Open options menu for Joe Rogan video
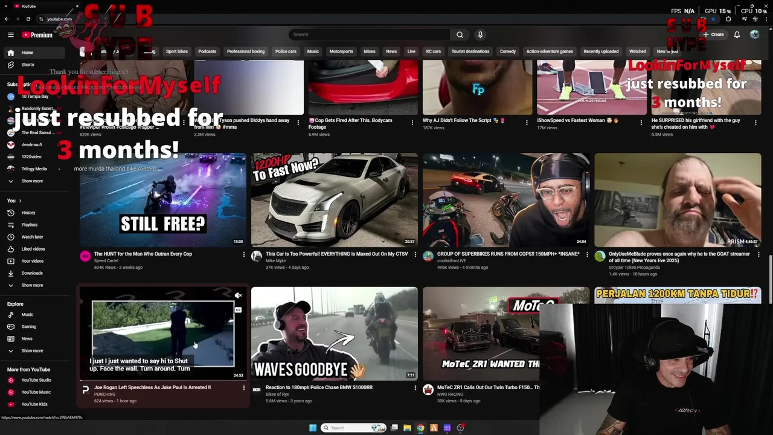Viewport: 773px width, 435px height. click(244, 388)
